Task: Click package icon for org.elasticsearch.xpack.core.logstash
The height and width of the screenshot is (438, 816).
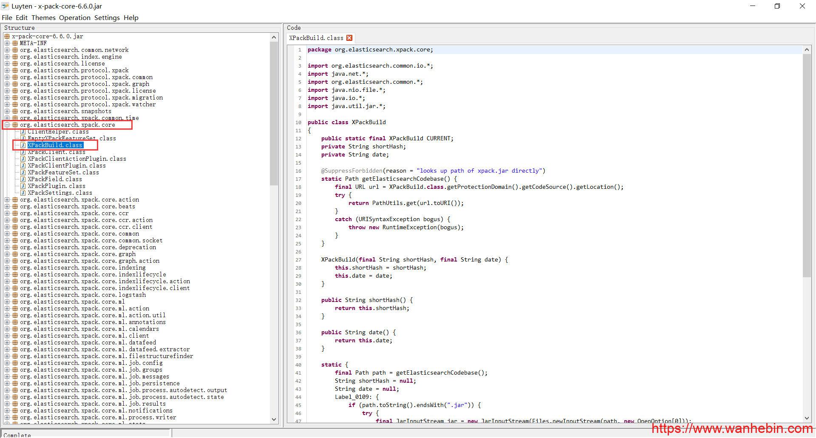Action: 15,295
